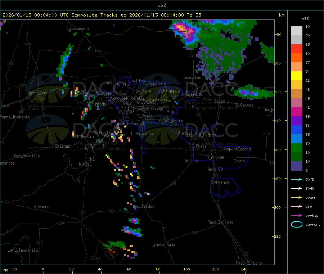Click the eb+bip magenta arrow legend icon
The image size is (324, 274).
tap(297, 216)
